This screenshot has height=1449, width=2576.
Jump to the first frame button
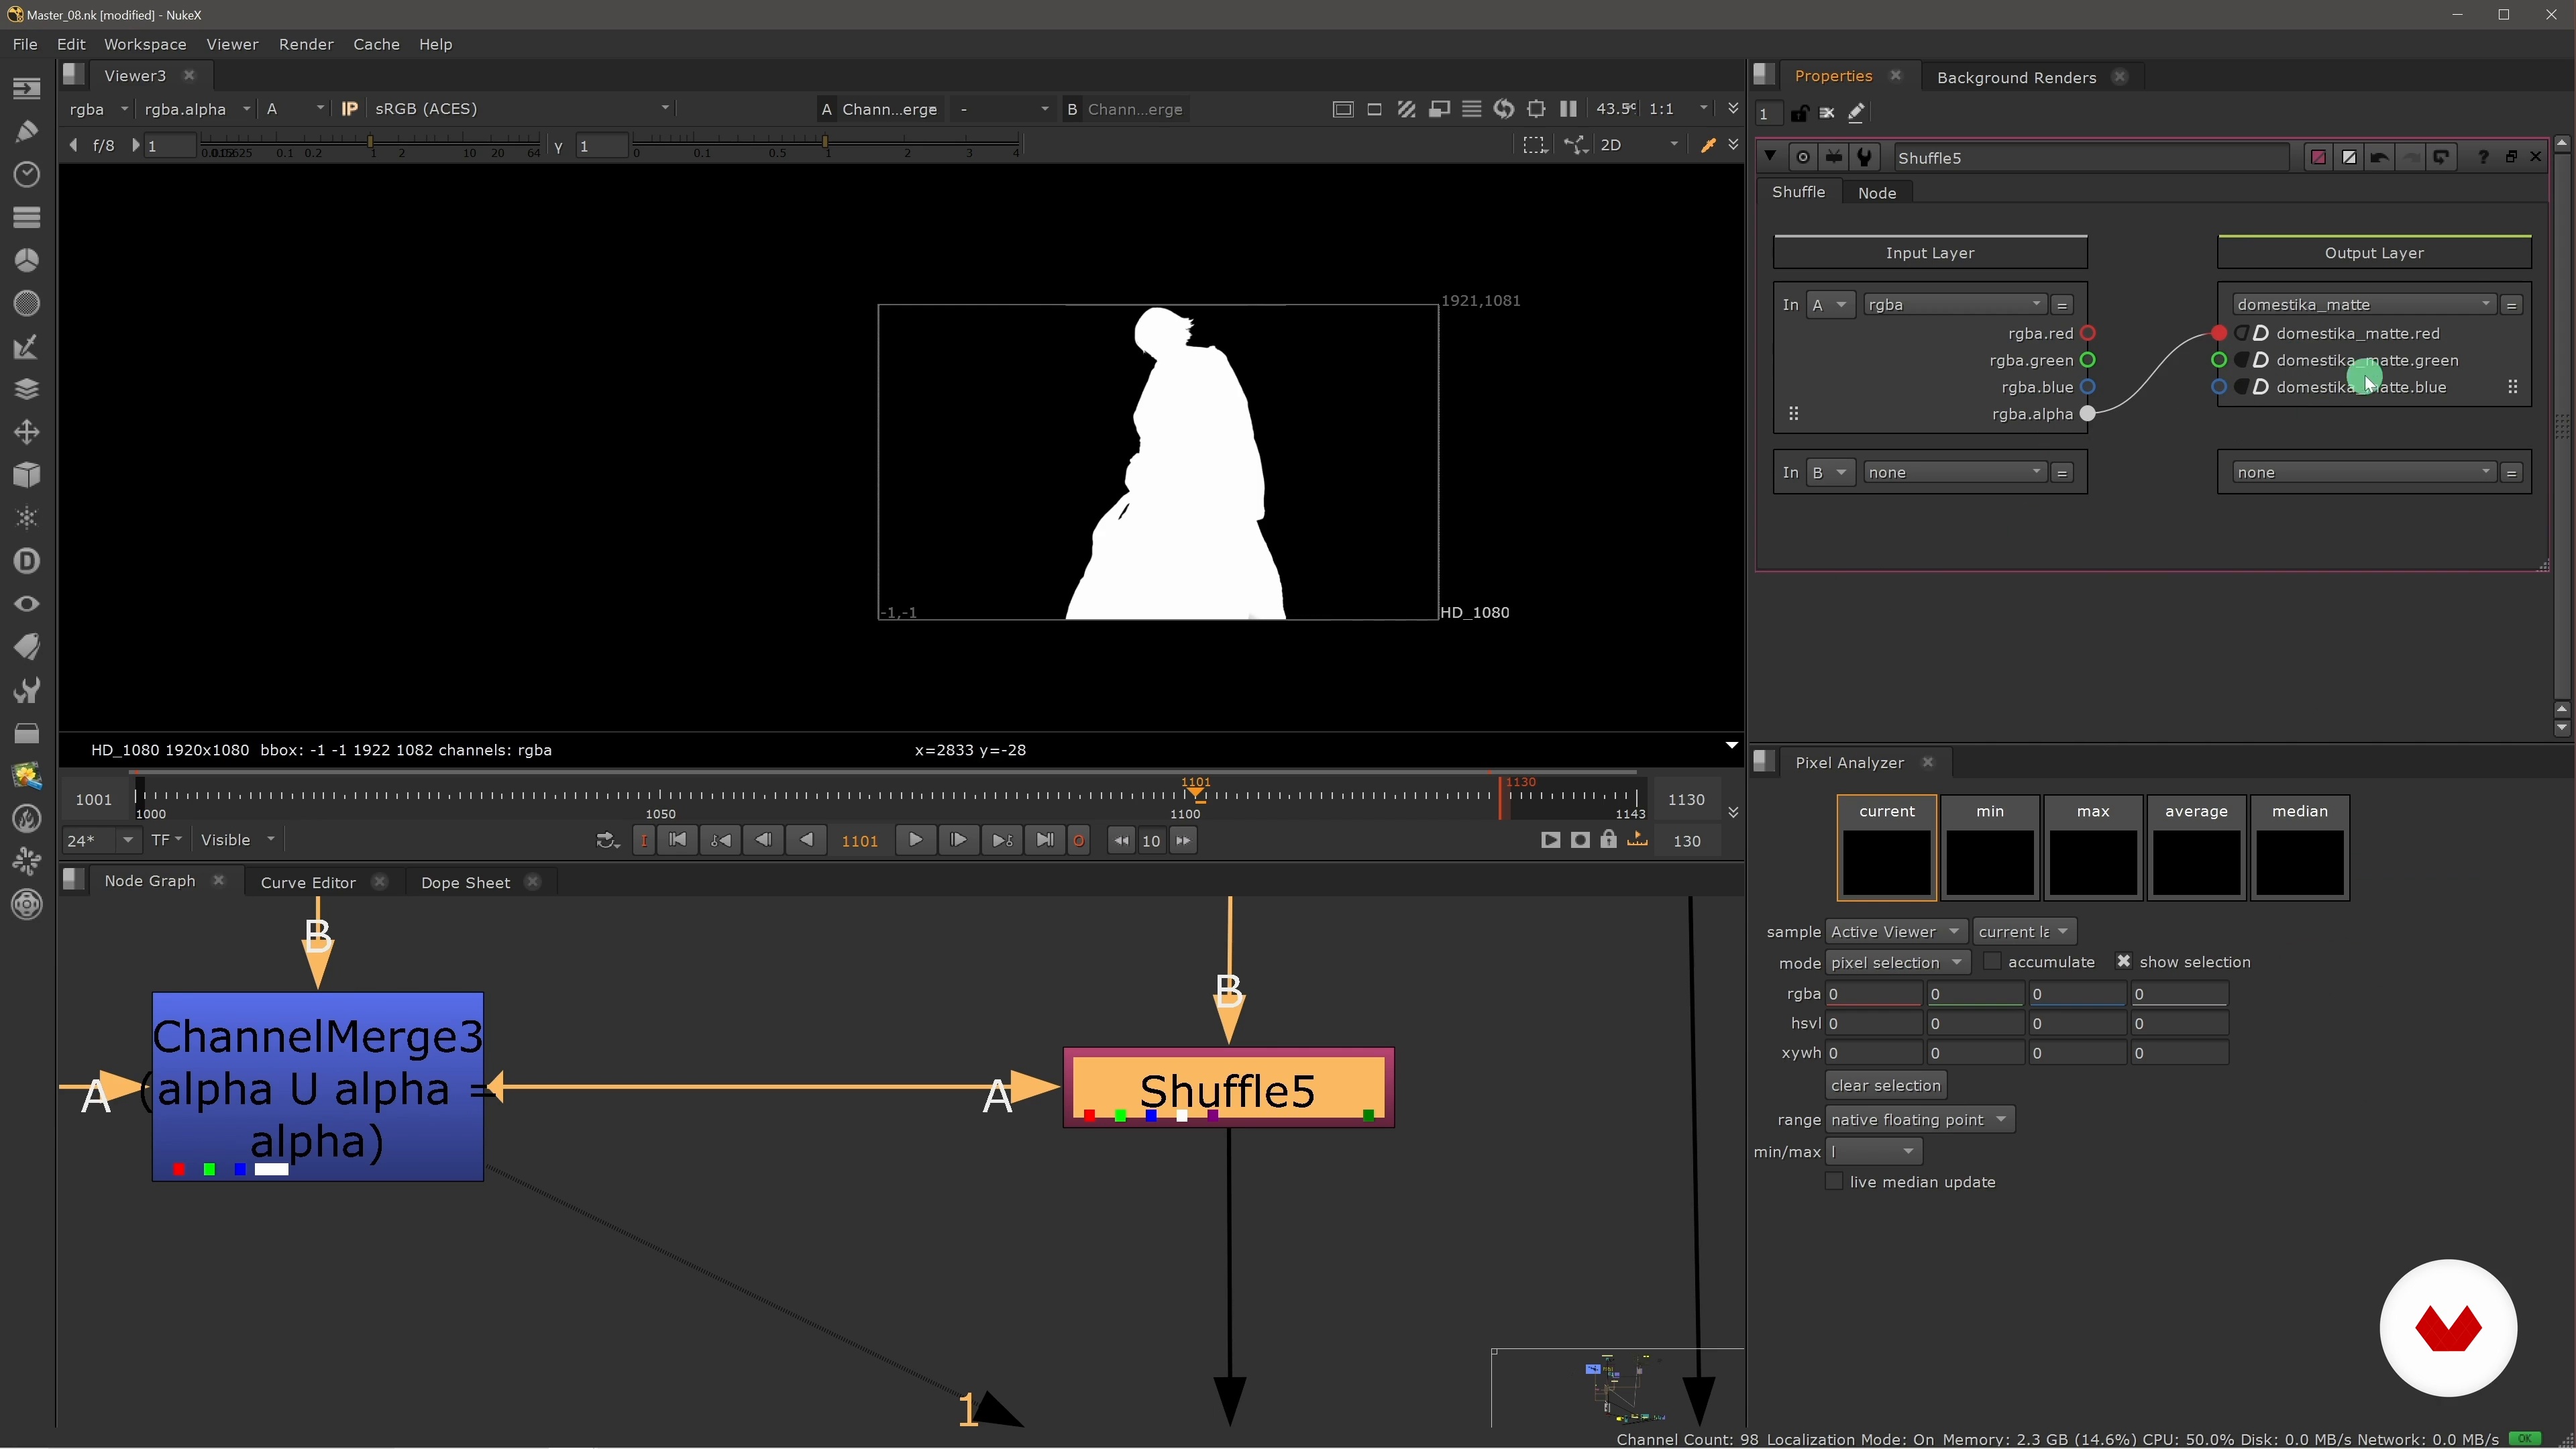tap(677, 841)
